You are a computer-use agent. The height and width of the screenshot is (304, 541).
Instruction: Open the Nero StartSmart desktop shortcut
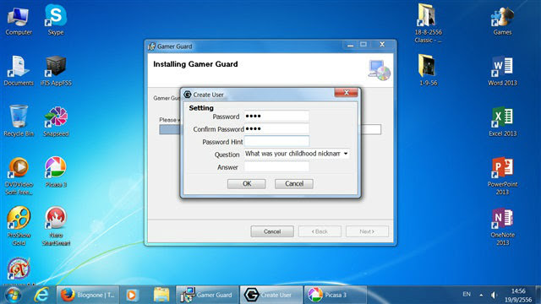(56, 226)
